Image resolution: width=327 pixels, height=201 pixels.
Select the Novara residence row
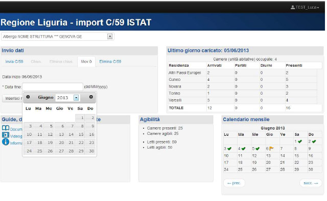243,87
